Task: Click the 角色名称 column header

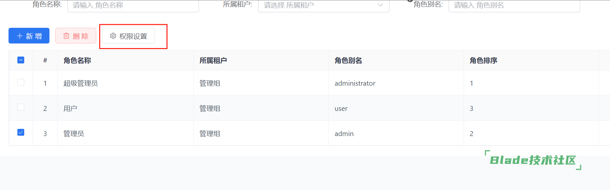Action: click(x=77, y=60)
